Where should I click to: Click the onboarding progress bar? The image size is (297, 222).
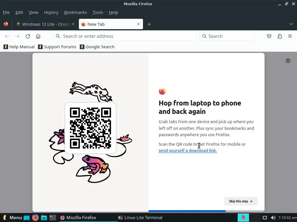(206, 211)
